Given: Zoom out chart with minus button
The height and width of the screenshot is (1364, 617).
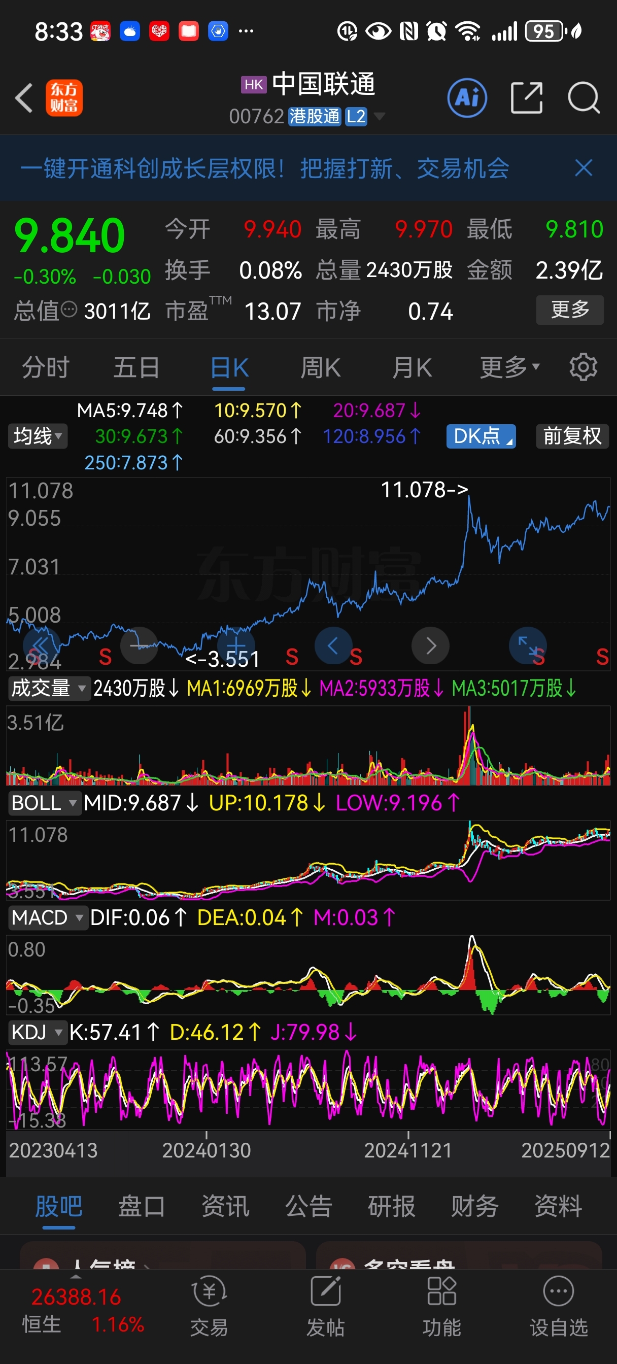Looking at the screenshot, I should point(139,645).
